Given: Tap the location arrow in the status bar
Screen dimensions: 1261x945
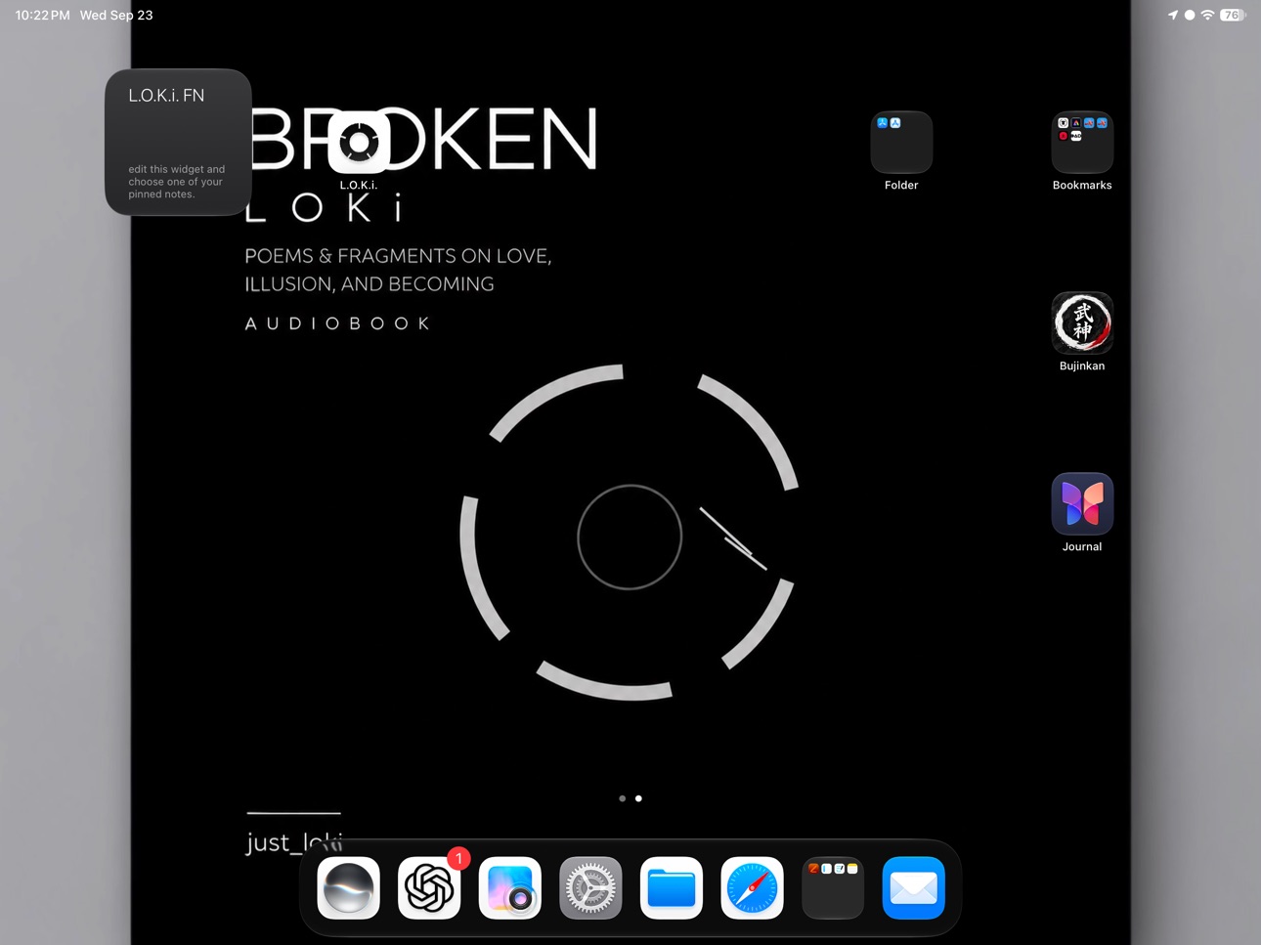Looking at the screenshot, I should point(1173,15).
